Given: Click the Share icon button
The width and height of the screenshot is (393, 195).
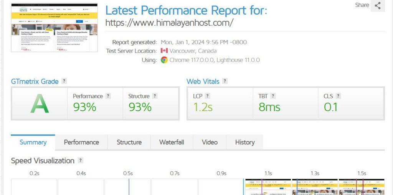Looking at the screenshot, I should click(x=378, y=5).
